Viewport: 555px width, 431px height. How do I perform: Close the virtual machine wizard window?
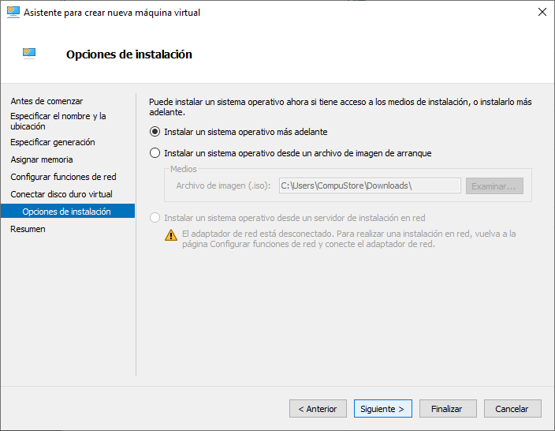[x=542, y=12]
